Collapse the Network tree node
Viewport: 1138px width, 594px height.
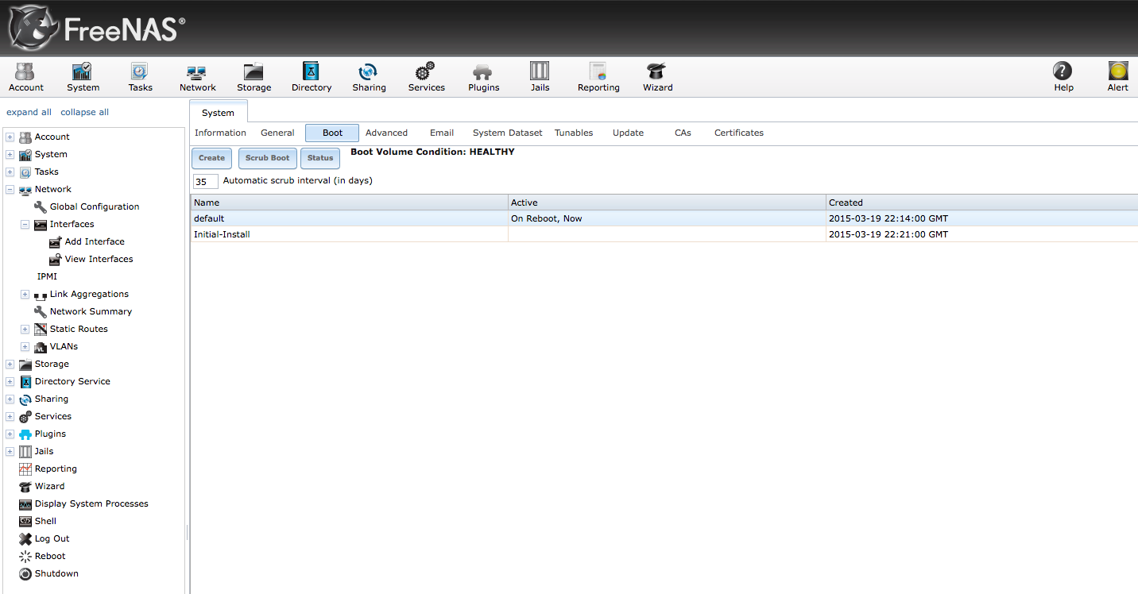point(10,190)
